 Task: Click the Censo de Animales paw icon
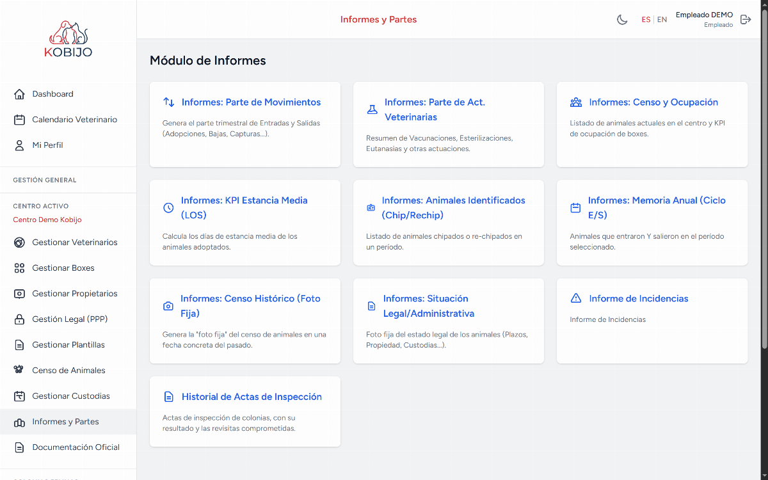tap(19, 371)
